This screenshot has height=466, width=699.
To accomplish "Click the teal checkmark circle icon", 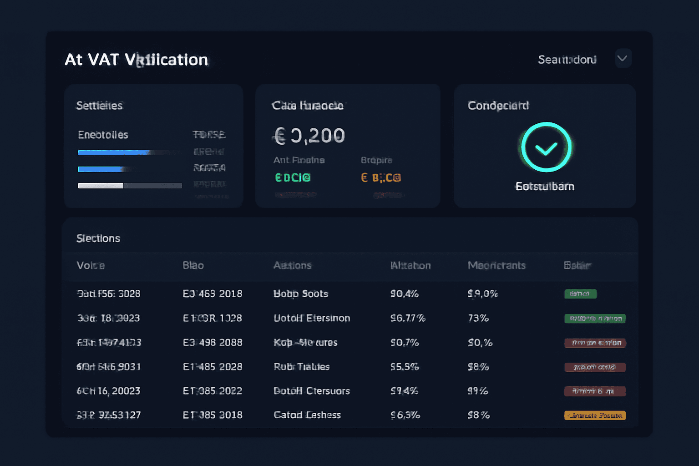I will click(546, 147).
